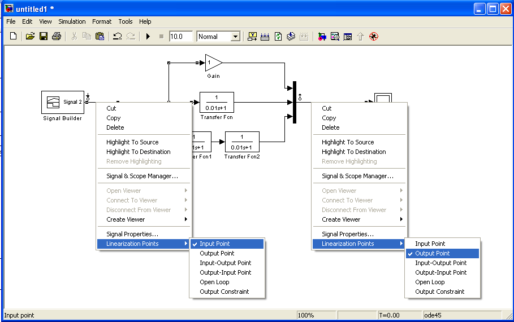Open the Simulation menu in the menu bar
The image size is (514, 322).
pos(72,21)
